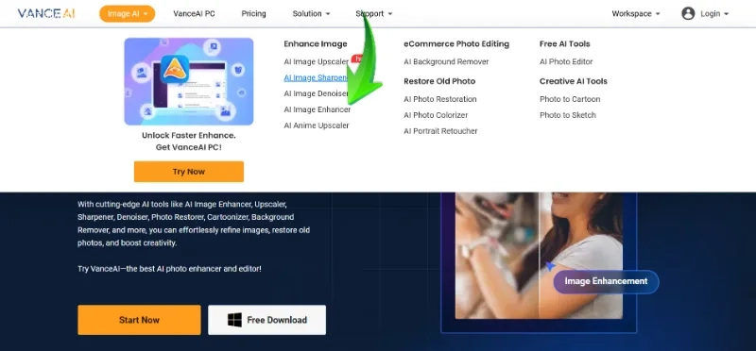
Task: Click the VanceAI logo
Action: click(x=46, y=13)
